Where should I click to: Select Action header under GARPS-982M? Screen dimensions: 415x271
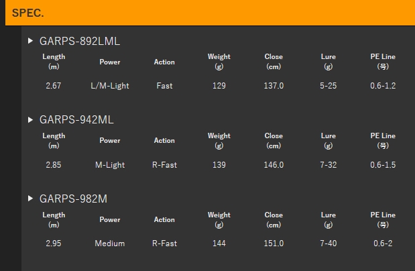164,219
